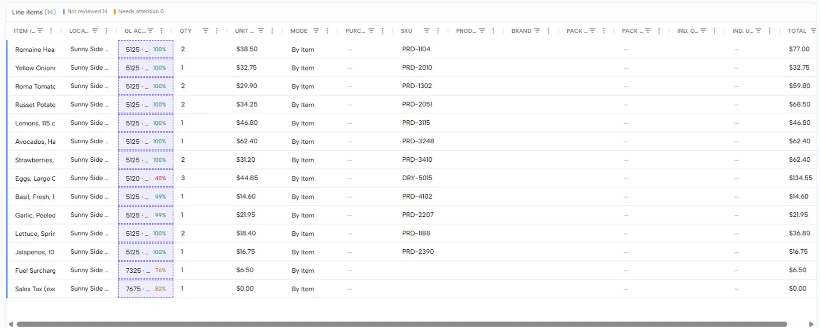820x328 pixels.
Task: Open LOCATION column kebab menu
Action: point(106,31)
